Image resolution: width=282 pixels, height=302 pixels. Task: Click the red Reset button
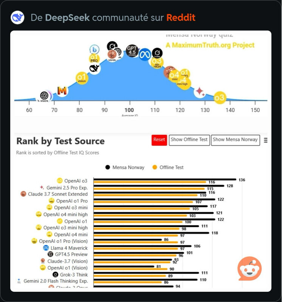coord(159,140)
